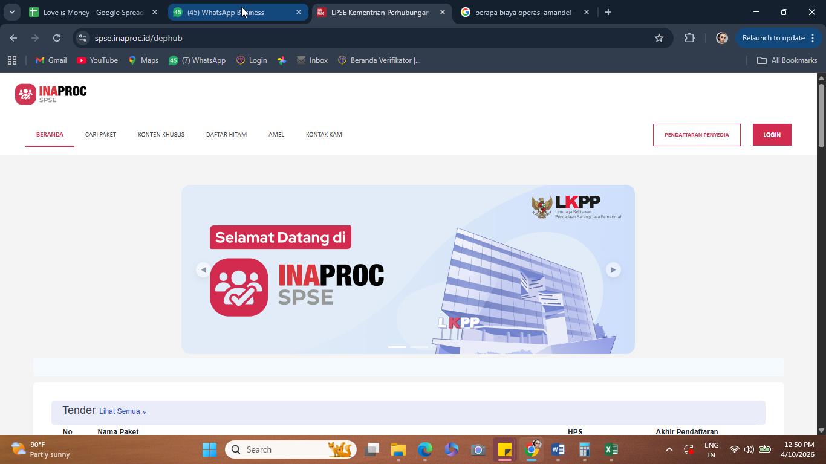Click the red LOGIN button
Screen dimensions: 826x464
772,135
